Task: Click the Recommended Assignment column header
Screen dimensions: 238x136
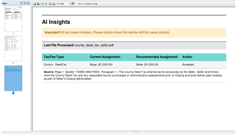Action: (157, 57)
